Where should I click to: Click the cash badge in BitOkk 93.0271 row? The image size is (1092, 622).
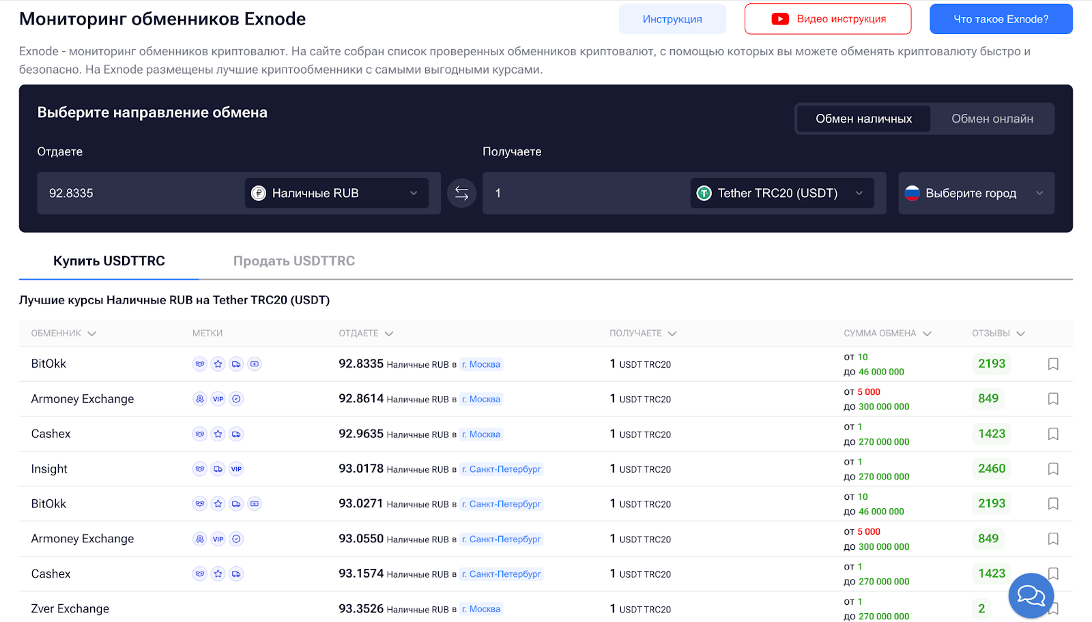click(x=255, y=504)
